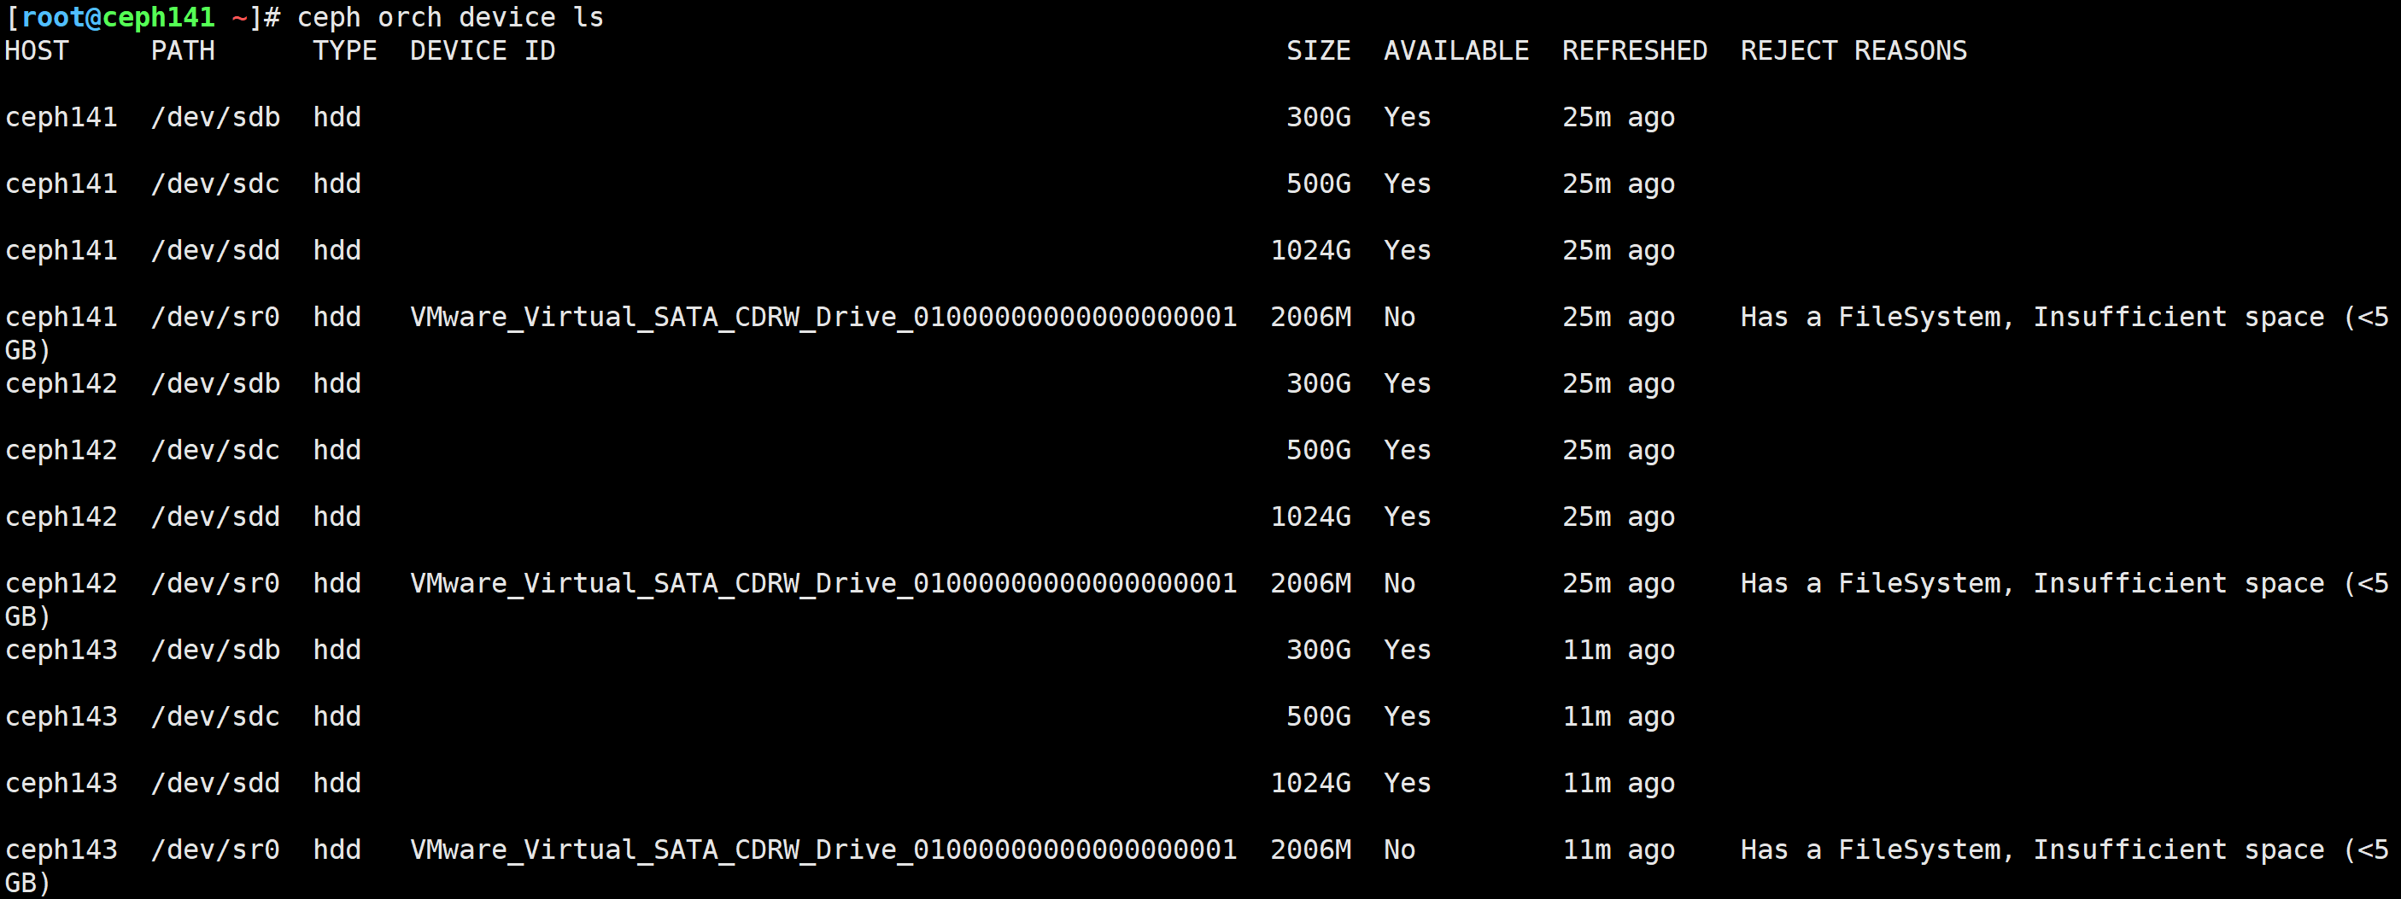2401x899 pixels.
Task: Click the 2006M size in ceph142's sr0 row
Action: click(1310, 583)
